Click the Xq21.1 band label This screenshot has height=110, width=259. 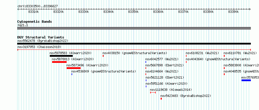tap(23, 25)
